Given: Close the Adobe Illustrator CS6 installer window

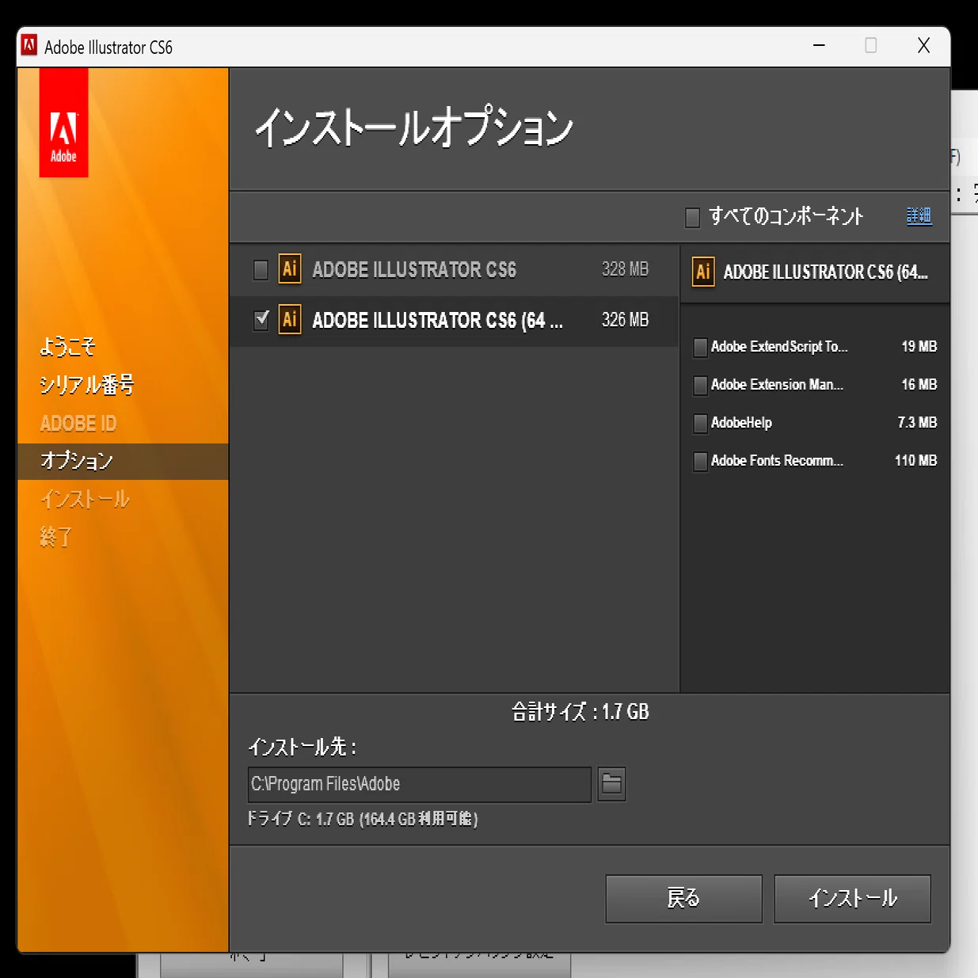Looking at the screenshot, I should coord(923,45).
